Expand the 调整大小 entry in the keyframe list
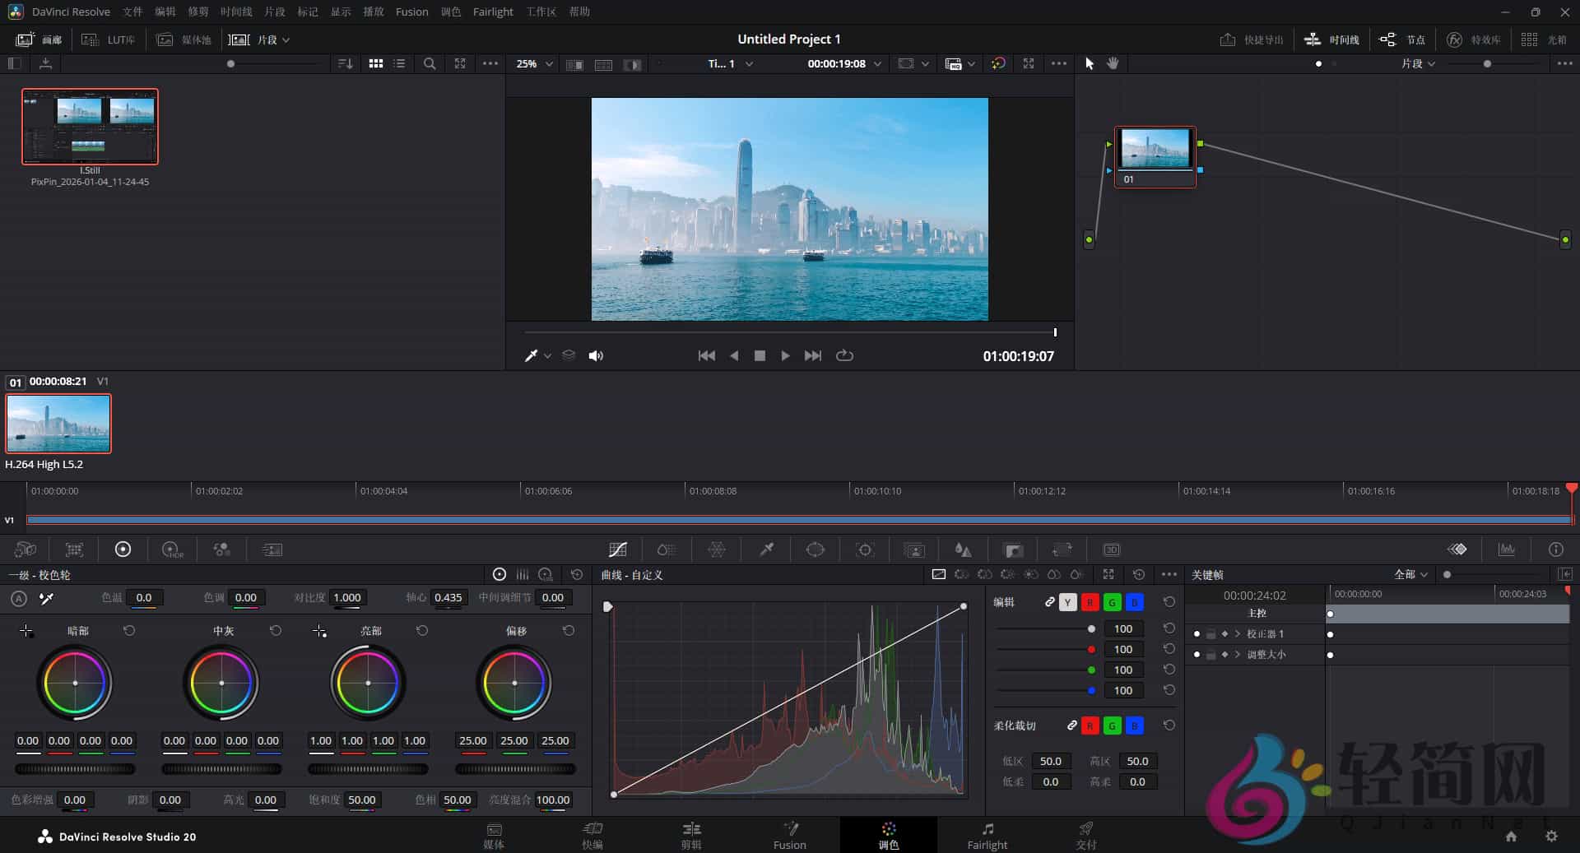The height and width of the screenshot is (853, 1580). tap(1237, 654)
